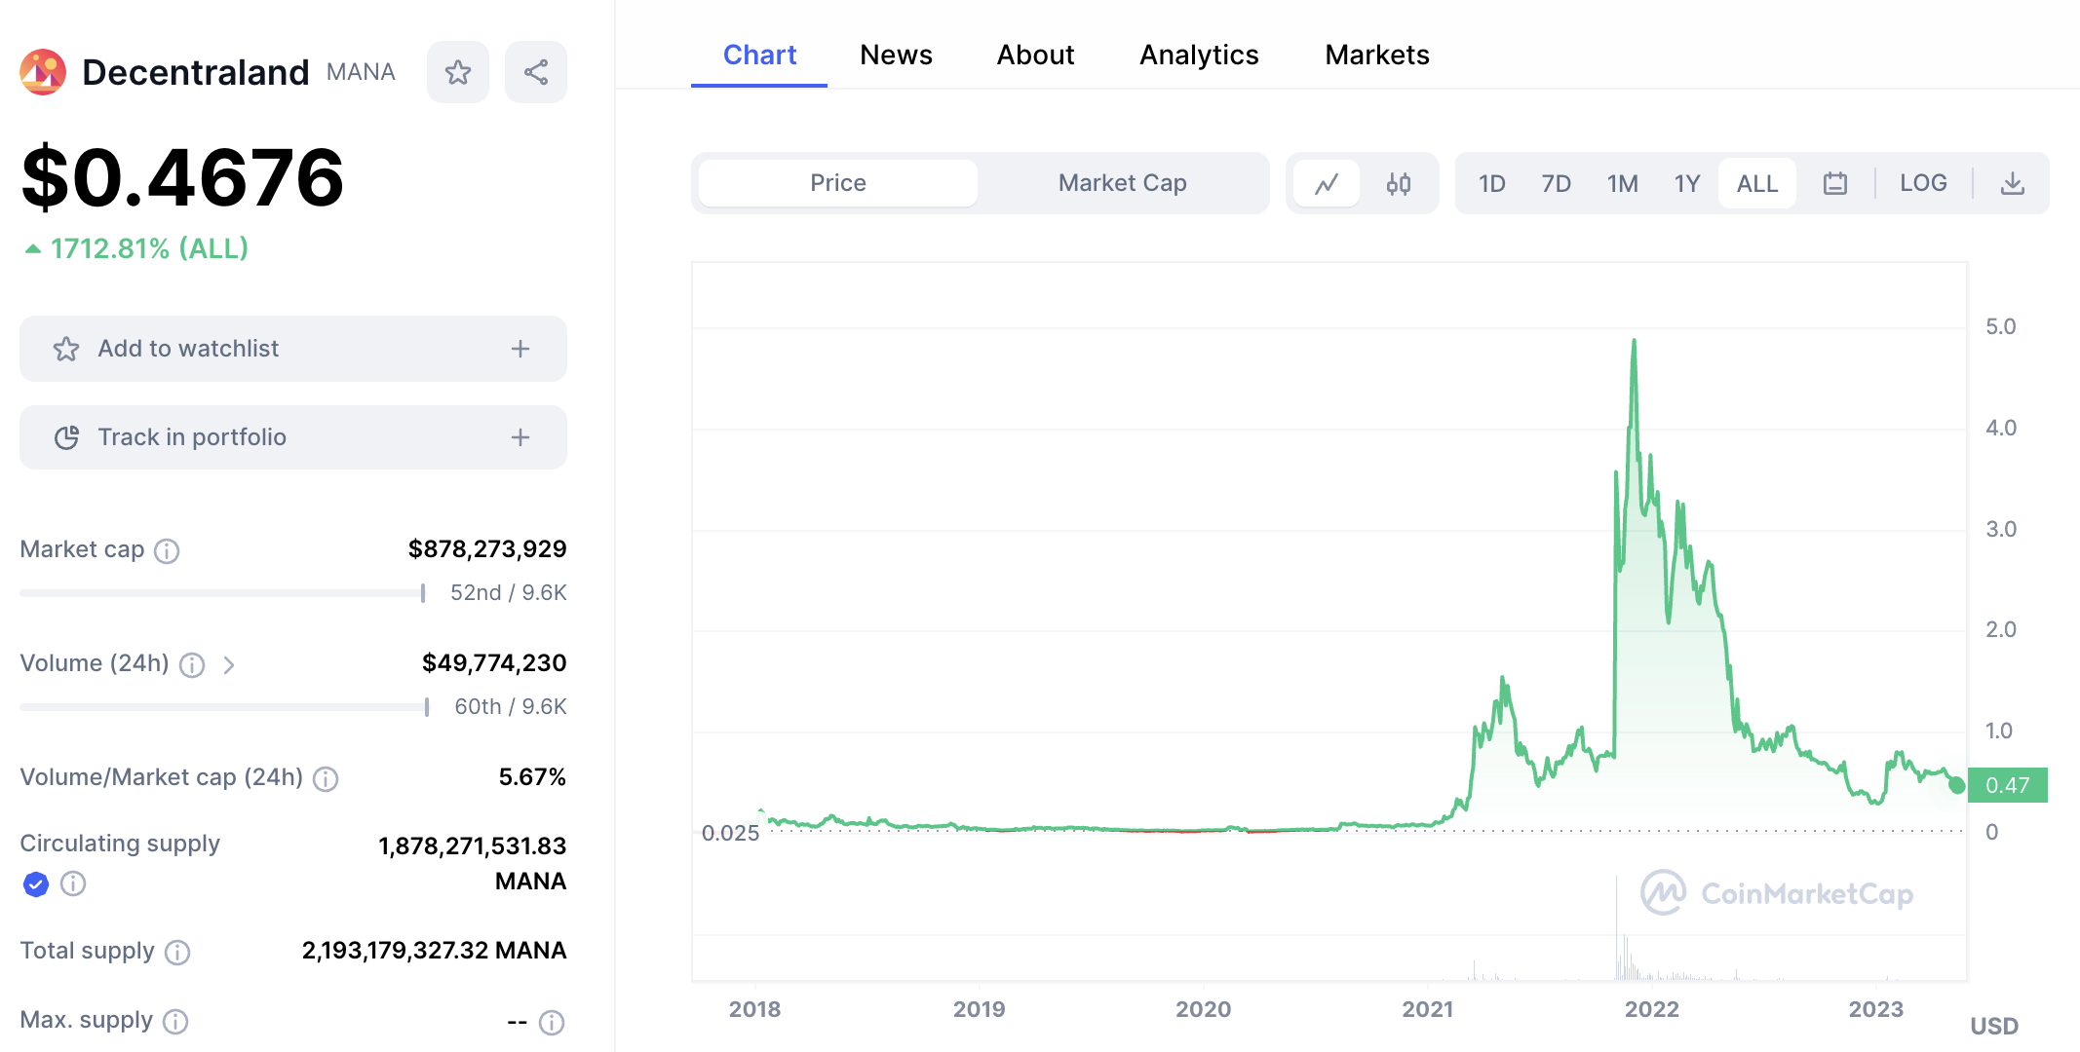Click the 60th / 9.6K rank text
2080x1052 pixels.
pyautogui.click(x=511, y=707)
